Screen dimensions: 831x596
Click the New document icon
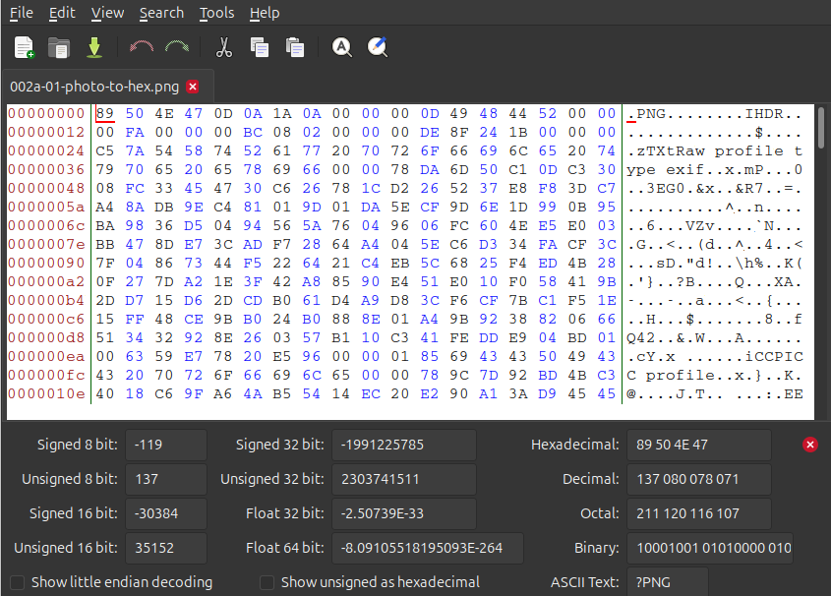coord(24,47)
